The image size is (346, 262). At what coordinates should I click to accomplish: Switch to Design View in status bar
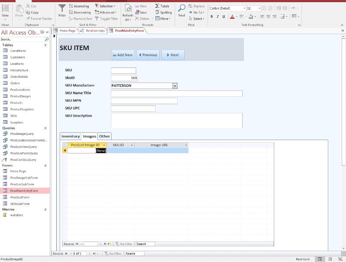tap(340, 259)
